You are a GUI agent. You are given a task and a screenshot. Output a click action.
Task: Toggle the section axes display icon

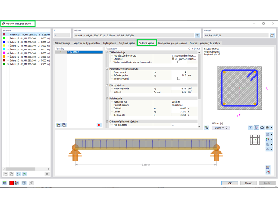(256, 127)
